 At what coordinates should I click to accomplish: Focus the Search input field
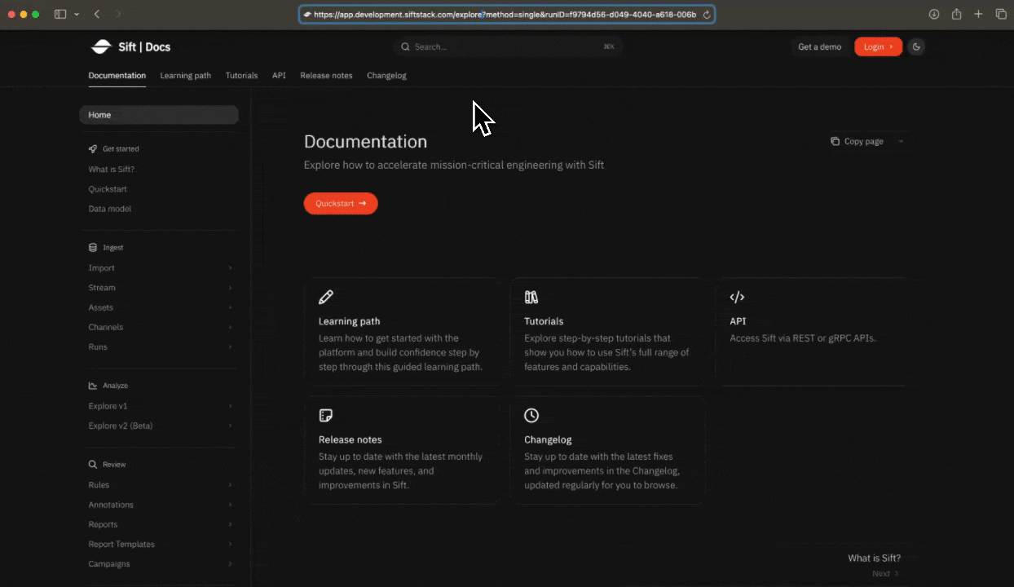click(x=508, y=46)
